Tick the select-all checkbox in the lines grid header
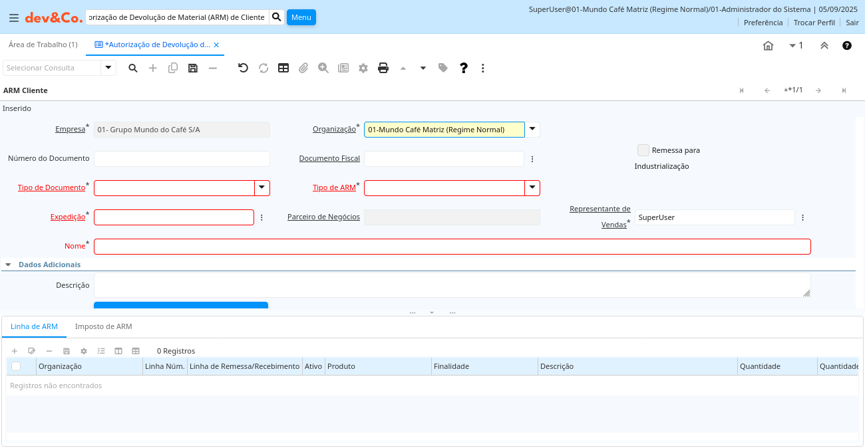This screenshot has height=448, width=865. (x=16, y=366)
